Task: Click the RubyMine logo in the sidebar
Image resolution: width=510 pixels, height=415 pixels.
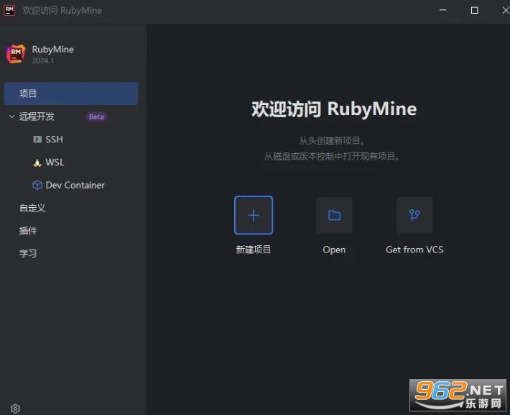Action: (x=16, y=54)
